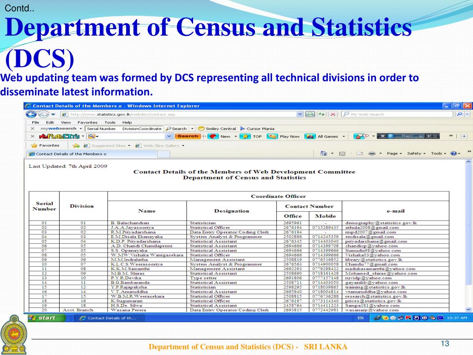
Task: Click the Read Mail icon
Action: pos(359,153)
